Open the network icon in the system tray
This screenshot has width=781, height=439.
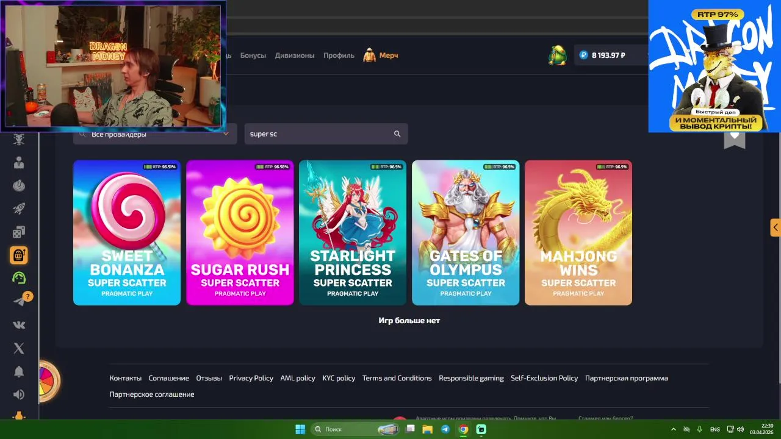pyautogui.click(x=729, y=429)
